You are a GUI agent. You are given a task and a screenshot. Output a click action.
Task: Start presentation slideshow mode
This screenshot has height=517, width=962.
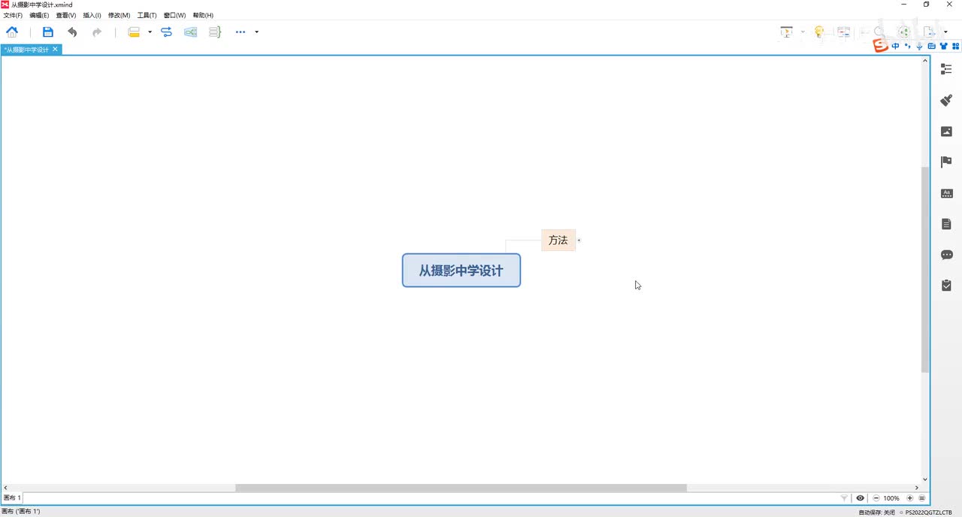click(x=786, y=32)
